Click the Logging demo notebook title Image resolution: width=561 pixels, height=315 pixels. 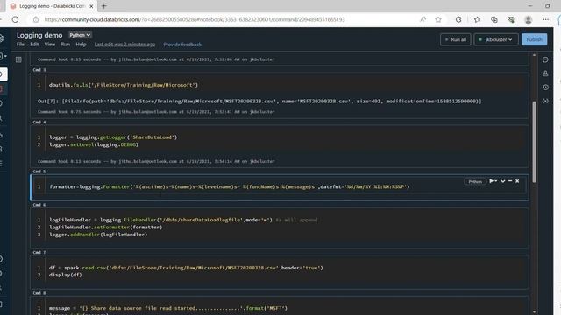[39, 35]
